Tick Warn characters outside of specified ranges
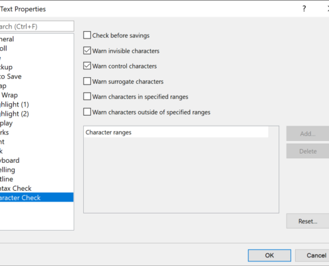This screenshot has width=329, height=266. 87,112
